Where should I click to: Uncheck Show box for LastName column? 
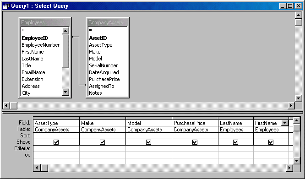click(235, 142)
